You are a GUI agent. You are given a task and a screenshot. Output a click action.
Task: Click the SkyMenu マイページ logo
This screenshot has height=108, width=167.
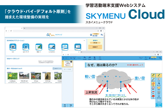point(54,35)
